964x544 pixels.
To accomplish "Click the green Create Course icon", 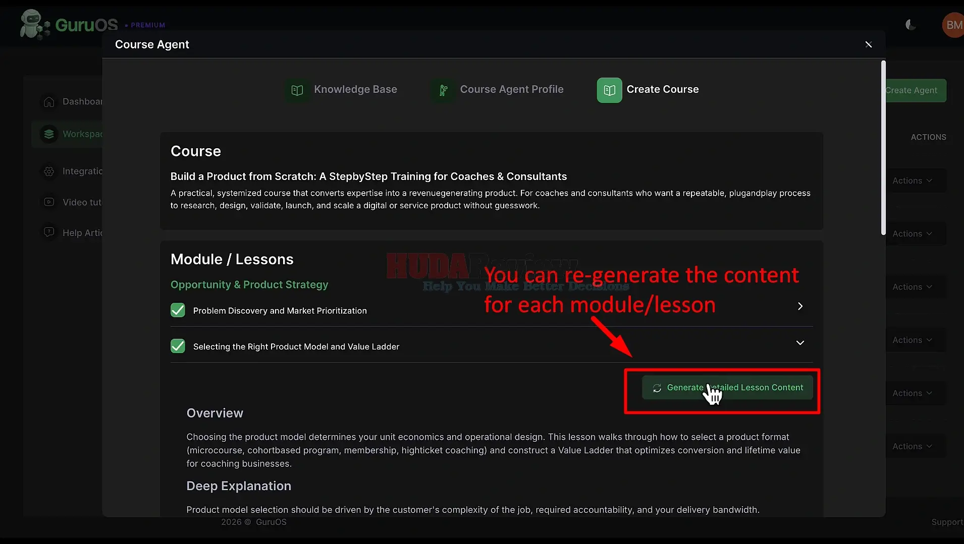I will (x=609, y=90).
